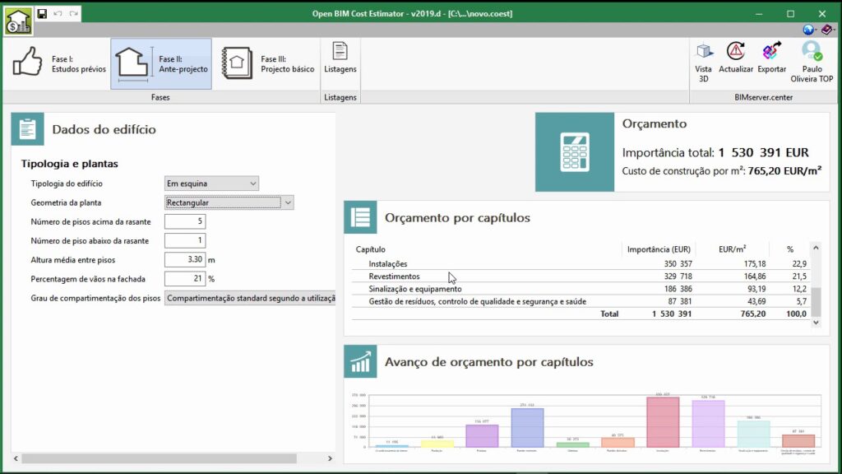The height and width of the screenshot is (474, 842).
Task: Open the purple help book icon
Action: 826,30
